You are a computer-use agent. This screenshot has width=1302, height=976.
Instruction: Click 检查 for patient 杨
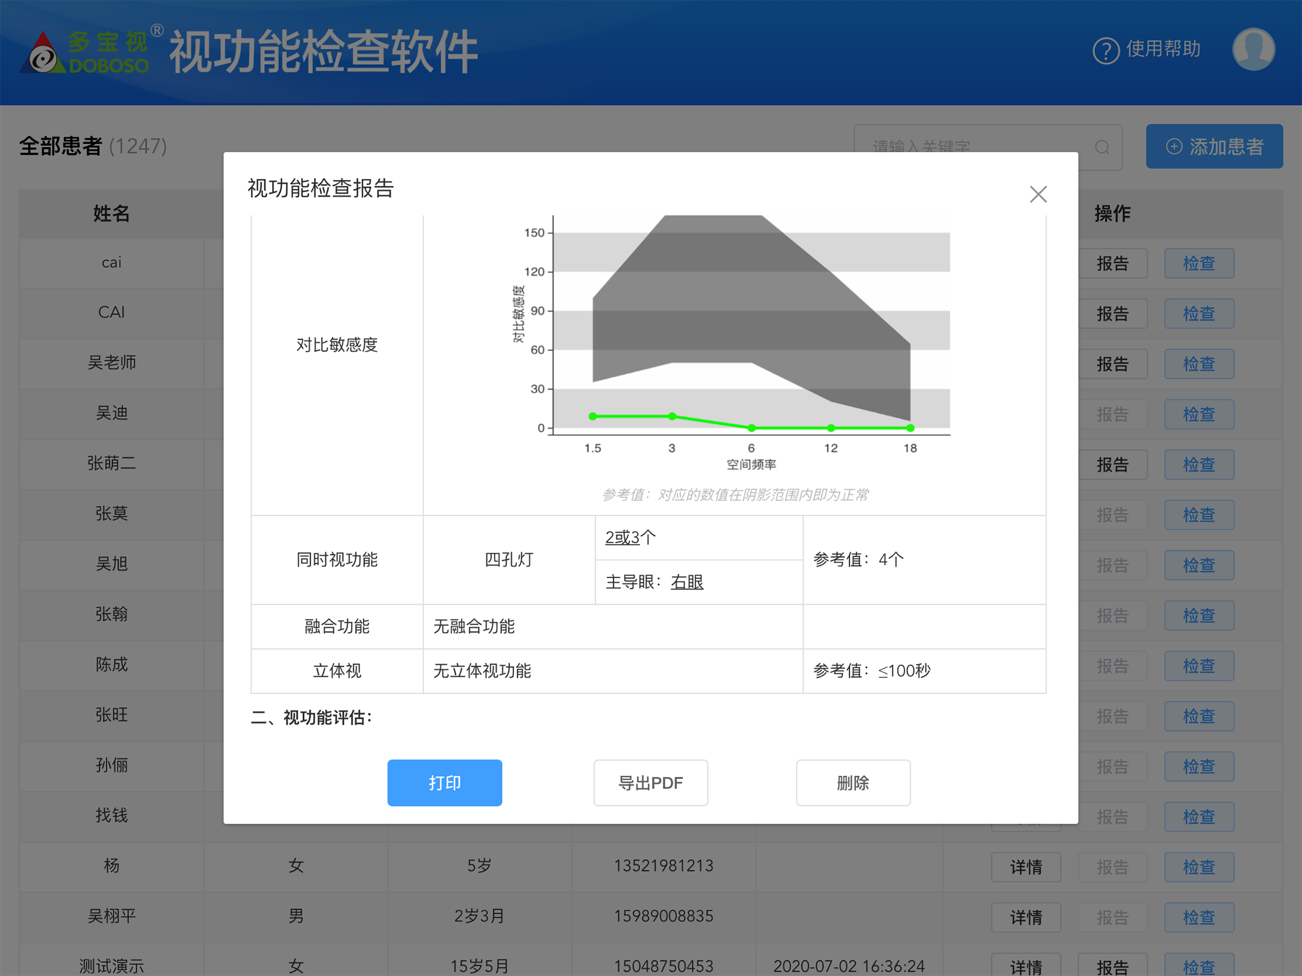tap(1199, 867)
